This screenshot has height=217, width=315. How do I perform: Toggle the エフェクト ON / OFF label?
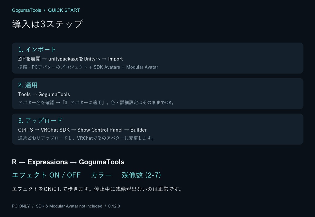(46, 175)
